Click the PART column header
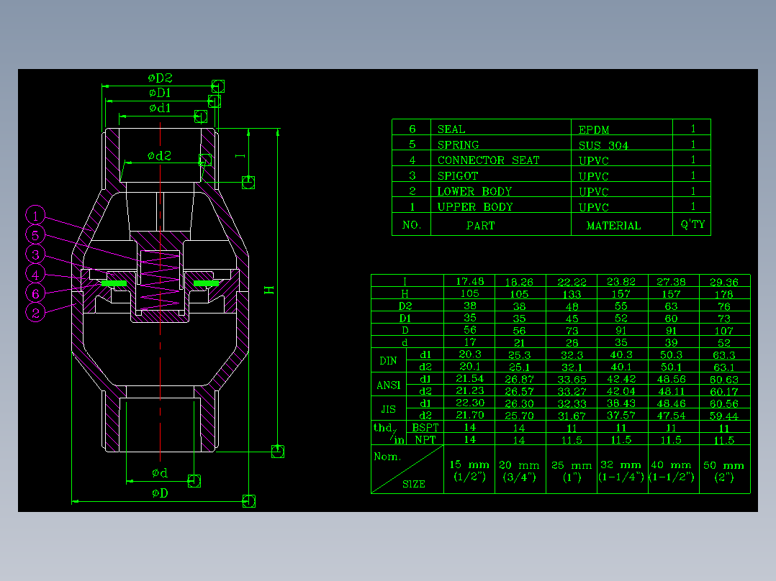 (481, 226)
